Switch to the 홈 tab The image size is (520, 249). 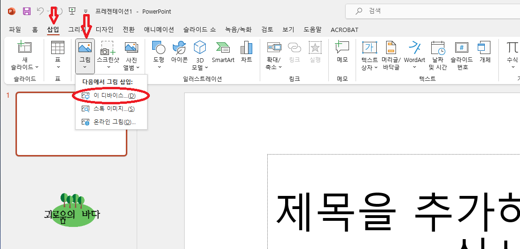coord(35,30)
